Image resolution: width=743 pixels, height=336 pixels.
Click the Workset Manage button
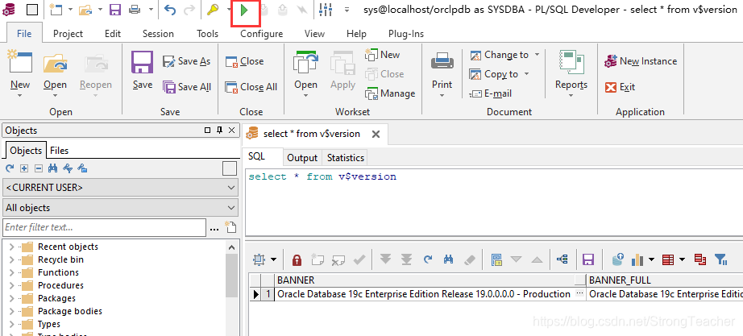[x=390, y=93]
